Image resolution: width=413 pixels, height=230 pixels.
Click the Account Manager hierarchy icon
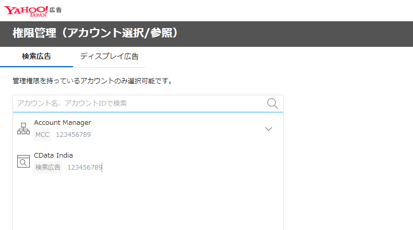23,129
